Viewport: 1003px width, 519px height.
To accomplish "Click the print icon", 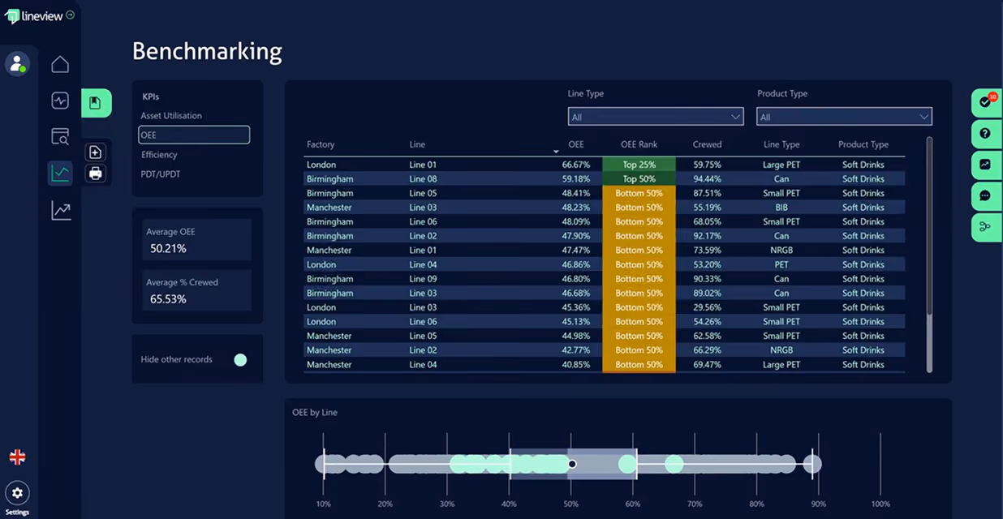I will coord(96,173).
